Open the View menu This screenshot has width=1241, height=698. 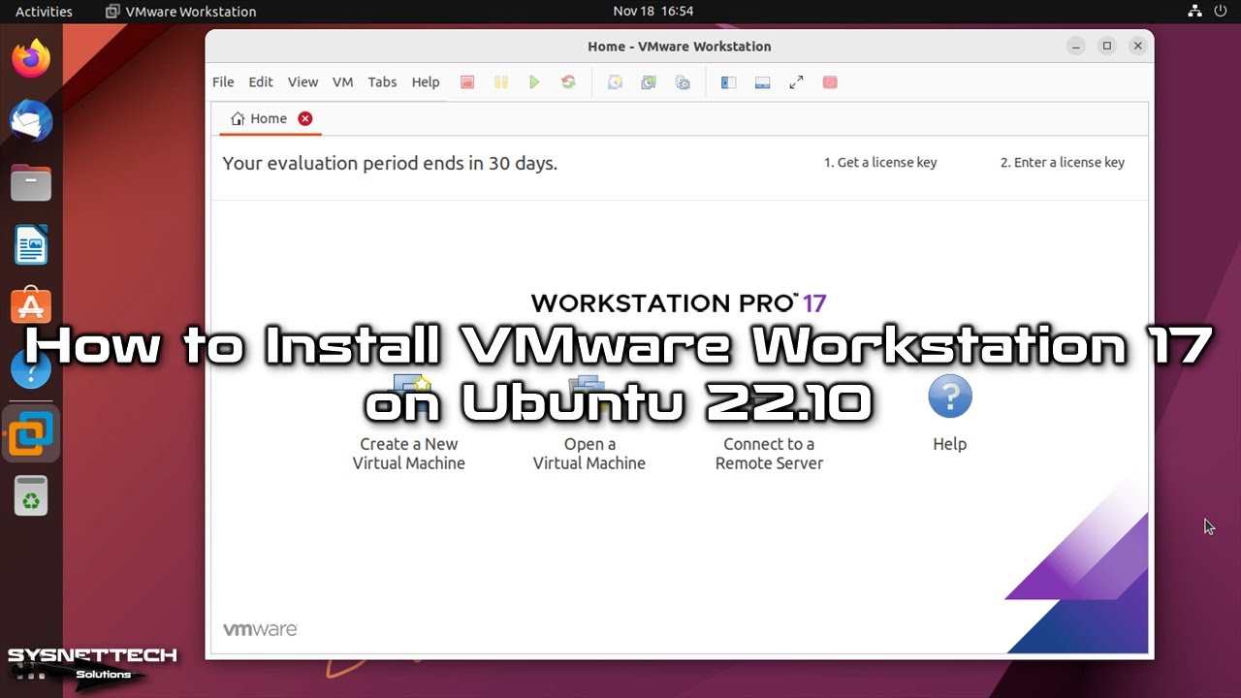302,82
